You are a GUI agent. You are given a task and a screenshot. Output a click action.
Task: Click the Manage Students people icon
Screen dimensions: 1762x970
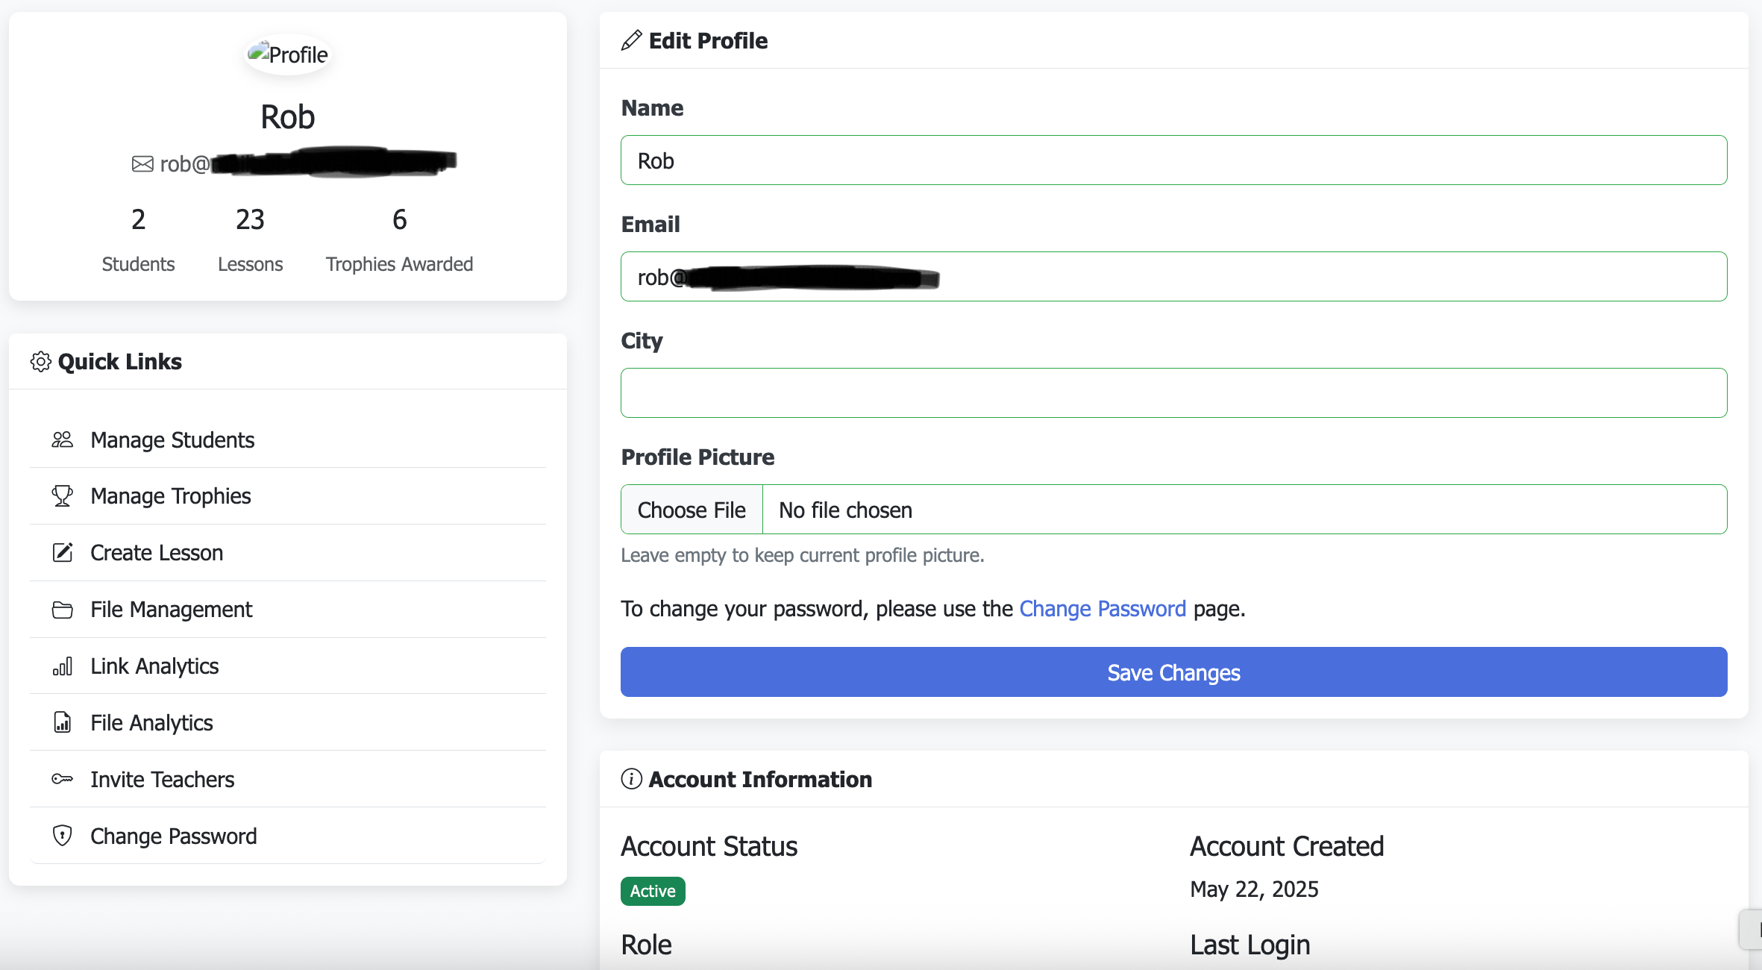pyautogui.click(x=63, y=440)
